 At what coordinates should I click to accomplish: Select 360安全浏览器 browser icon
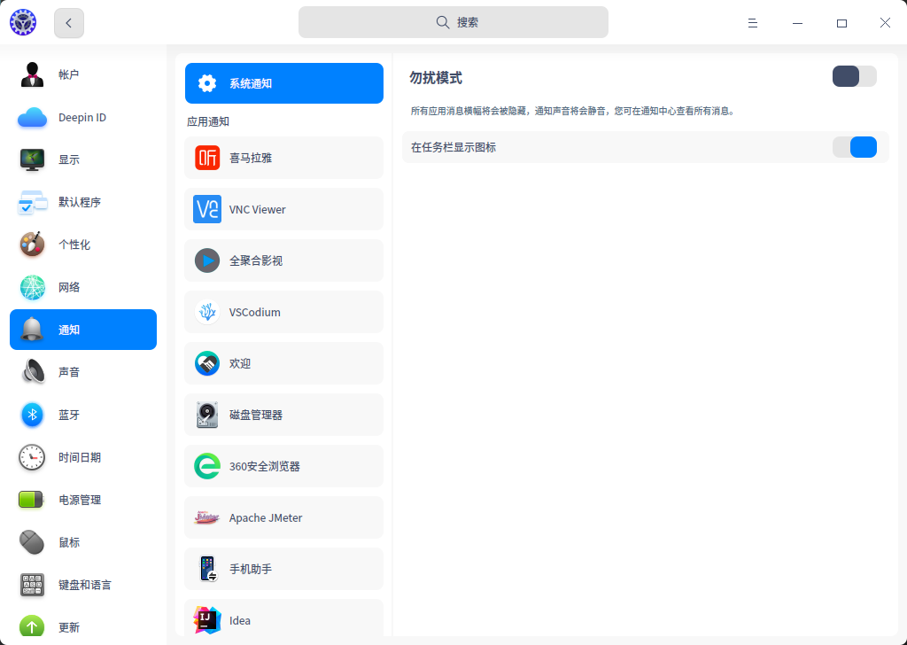pos(207,466)
